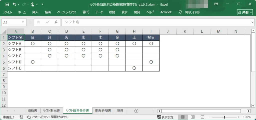This screenshot has height=120, width=256.
Task: Switch to Normal view icon
Action: coord(183,117)
